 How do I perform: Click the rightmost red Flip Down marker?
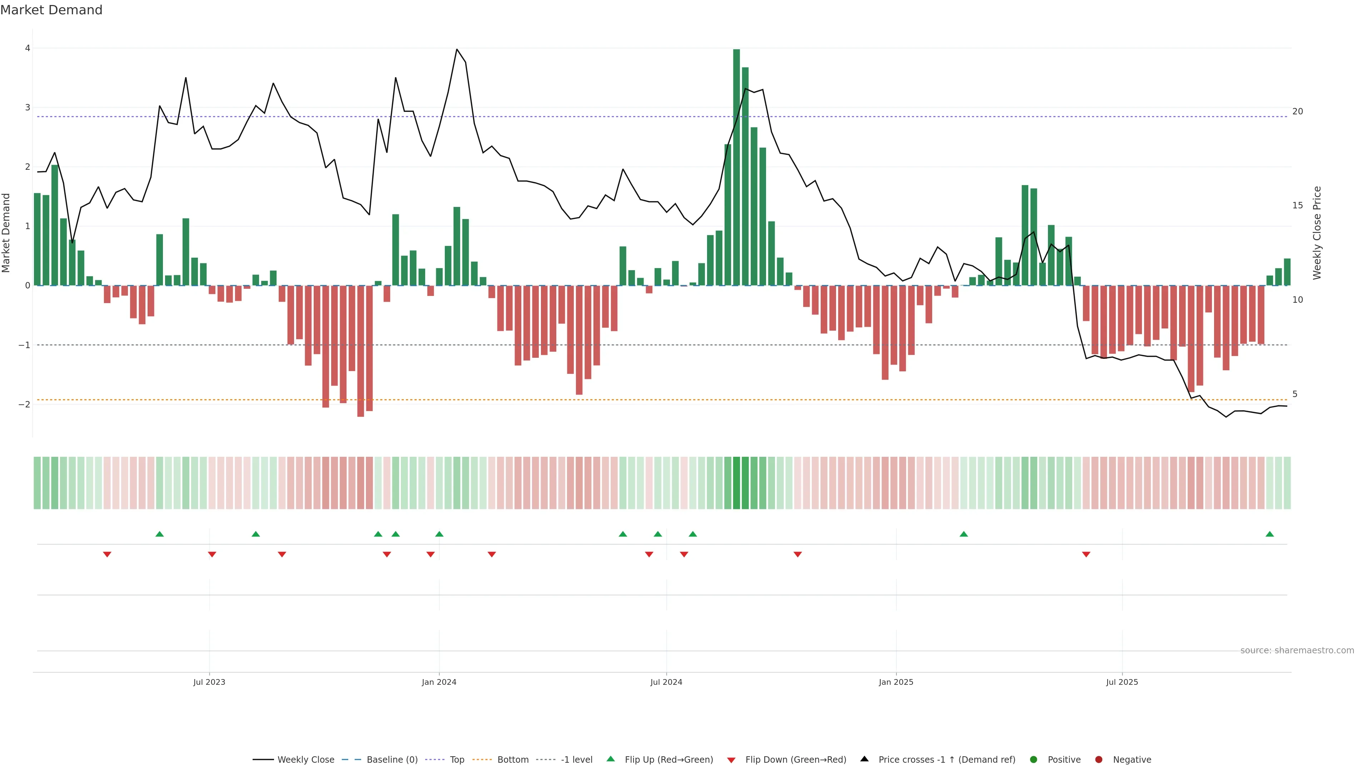click(x=1086, y=555)
